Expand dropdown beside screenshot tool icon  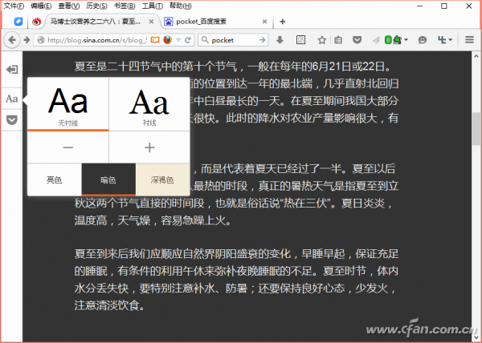(451, 40)
